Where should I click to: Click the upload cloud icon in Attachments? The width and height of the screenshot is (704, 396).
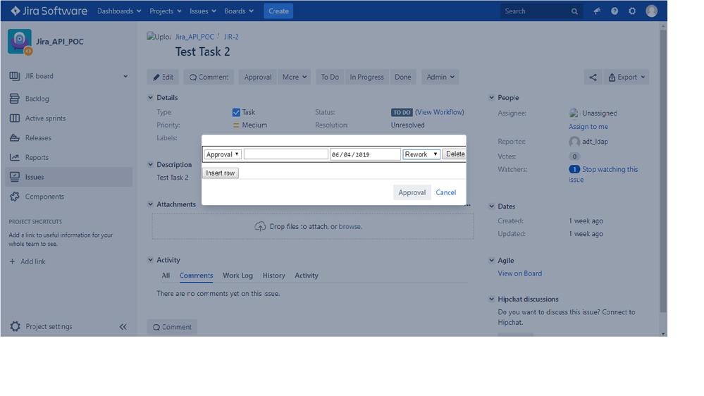[260, 227]
